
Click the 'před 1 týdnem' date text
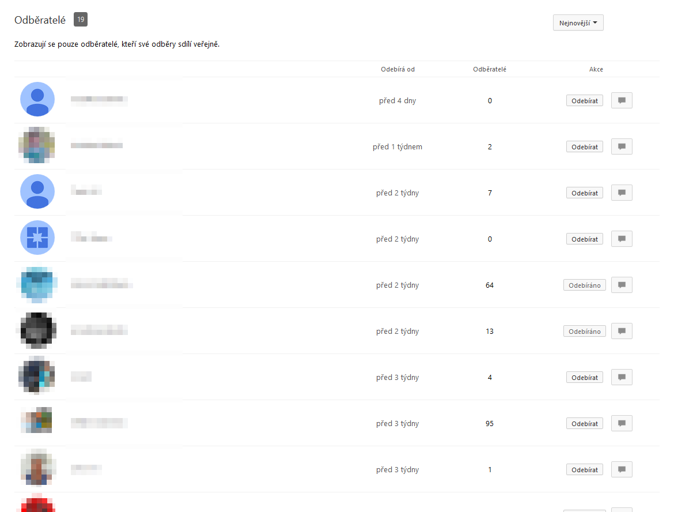(397, 146)
